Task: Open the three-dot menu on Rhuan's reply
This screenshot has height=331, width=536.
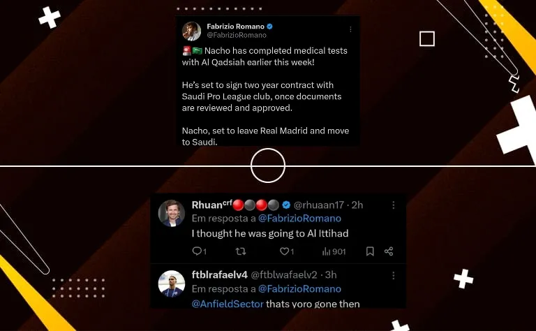Action: (x=394, y=205)
